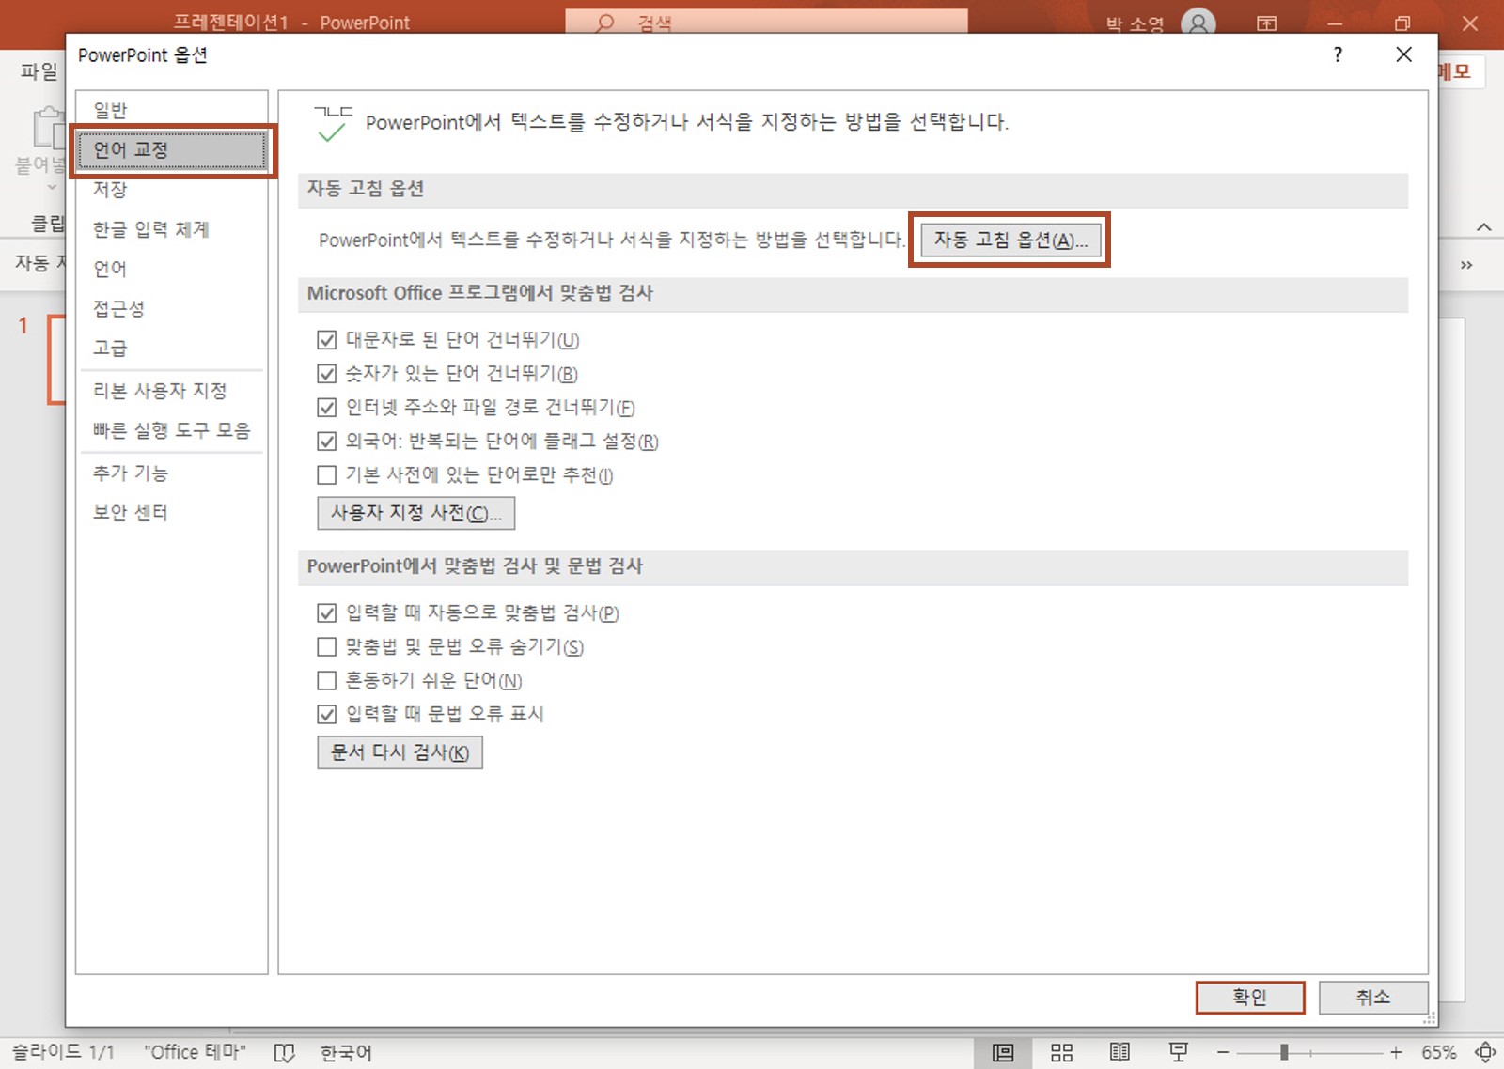
Task: Fit slide to current window icon
Action: (x=1485, y=1053)
